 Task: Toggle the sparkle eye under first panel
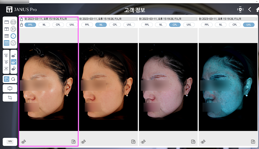24,141
